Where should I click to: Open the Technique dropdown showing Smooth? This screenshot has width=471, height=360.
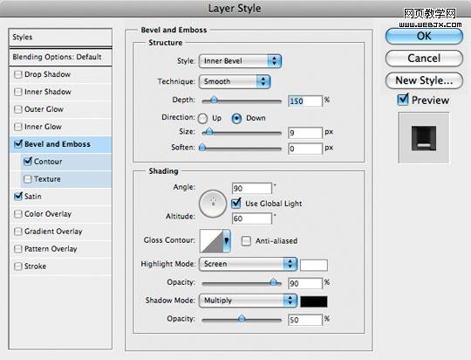click(235, 81)
